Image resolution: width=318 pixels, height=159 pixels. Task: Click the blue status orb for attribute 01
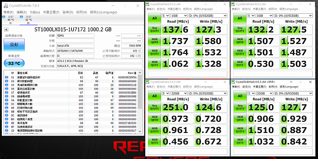click(7, 77)
